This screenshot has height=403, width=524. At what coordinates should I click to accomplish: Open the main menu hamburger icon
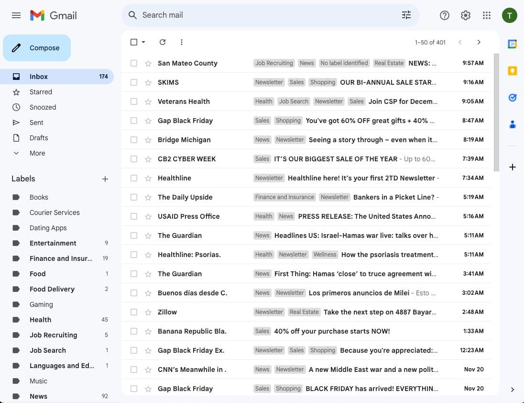click(16, 15)
